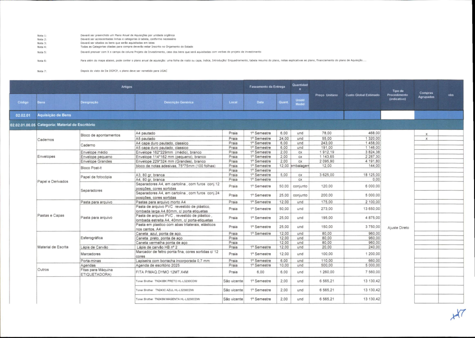
Task: Click the x mark in A5 pautado row
Action: tap(426, 139)
